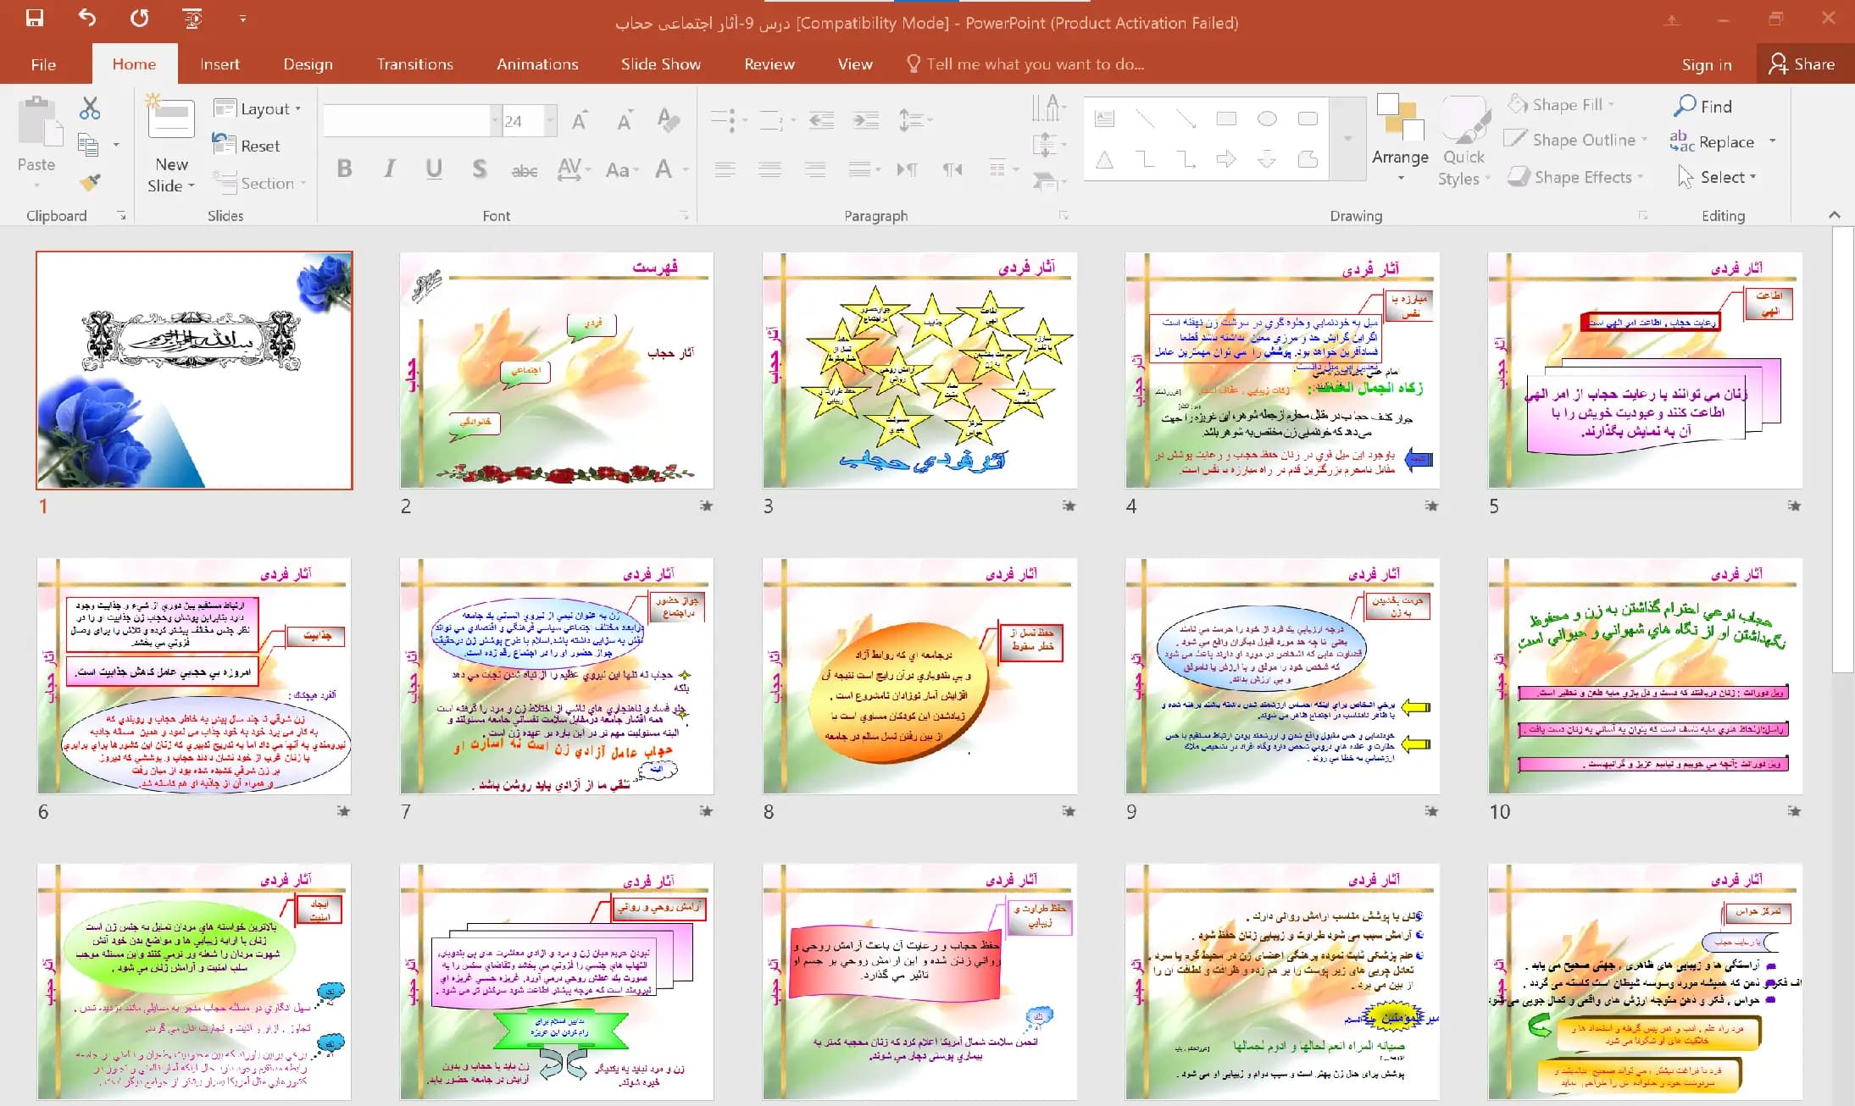Click the Save icon in the title bar
The image size is (1855, 1106).
pos(35,18)
